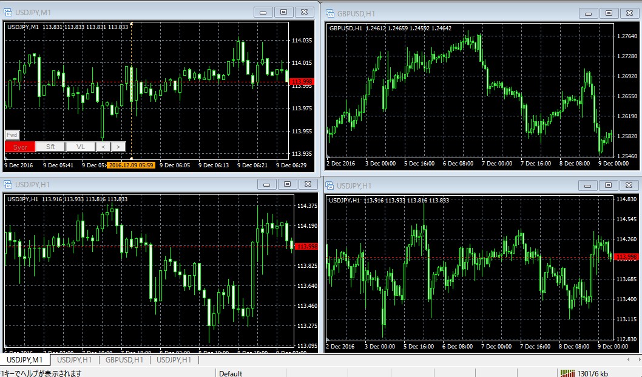Click the 114.830 price scale value

tap(626, 199)
